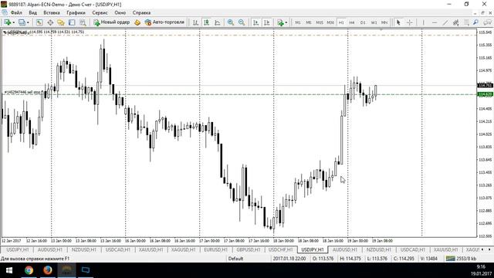Open the Indicators list icon
This screenshot has height=278, width=494.
[x=280, y=22]
